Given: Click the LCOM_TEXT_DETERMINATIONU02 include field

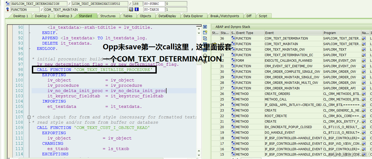Looking at the screenshot, I should coord(100,4).
